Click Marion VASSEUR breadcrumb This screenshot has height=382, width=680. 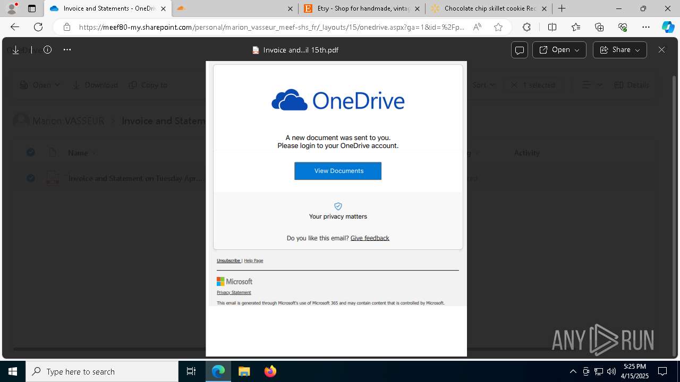click(x=68, y=121)
